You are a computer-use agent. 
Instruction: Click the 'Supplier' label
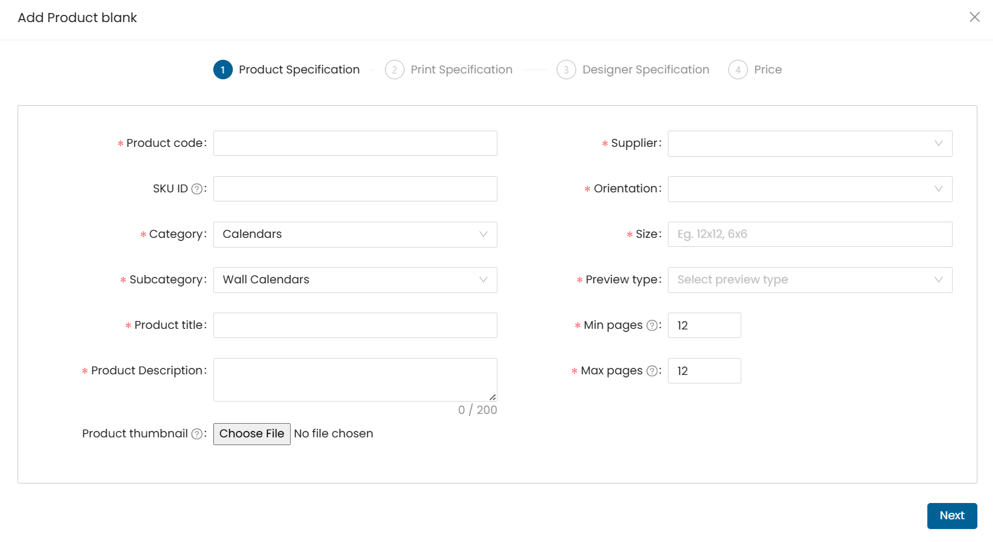(634, 143)
